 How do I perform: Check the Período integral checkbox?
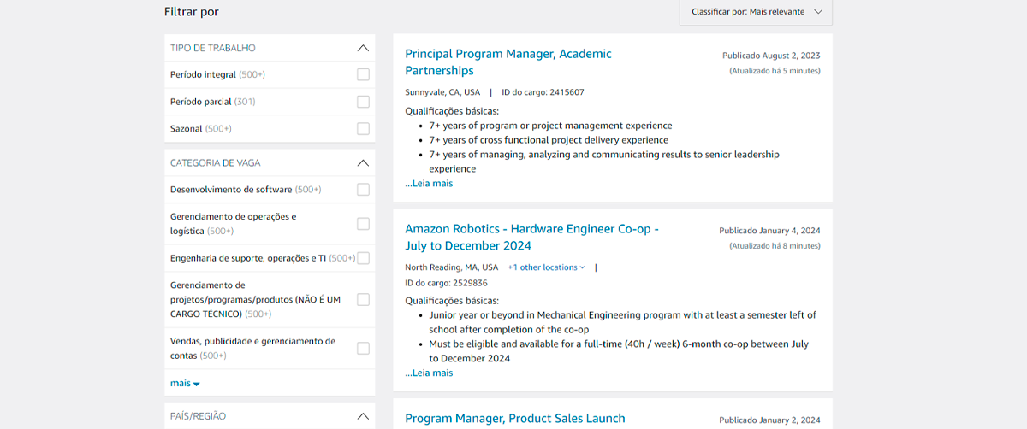tap(363, 74)
